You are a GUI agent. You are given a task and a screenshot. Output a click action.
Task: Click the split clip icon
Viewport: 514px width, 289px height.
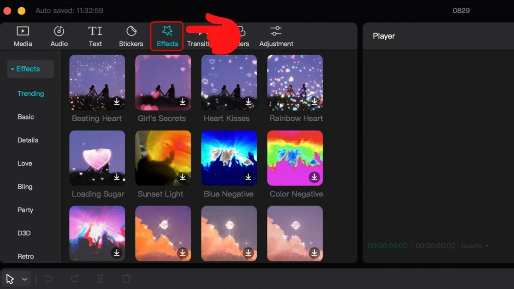coord(100,279)
